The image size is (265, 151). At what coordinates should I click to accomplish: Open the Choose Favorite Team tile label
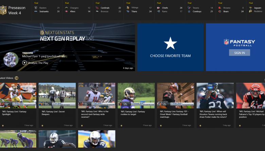170,56
